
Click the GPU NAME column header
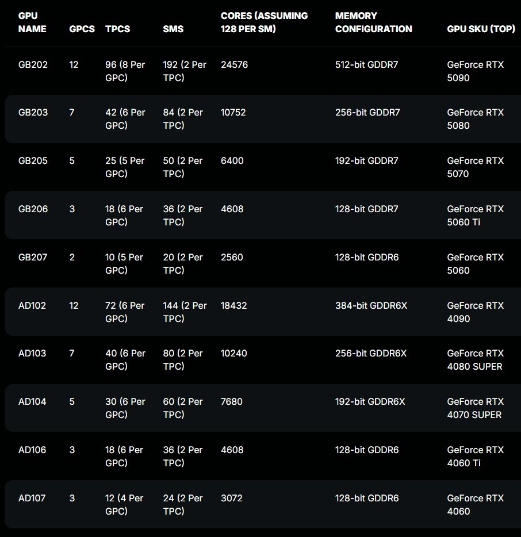click(32, 22)
